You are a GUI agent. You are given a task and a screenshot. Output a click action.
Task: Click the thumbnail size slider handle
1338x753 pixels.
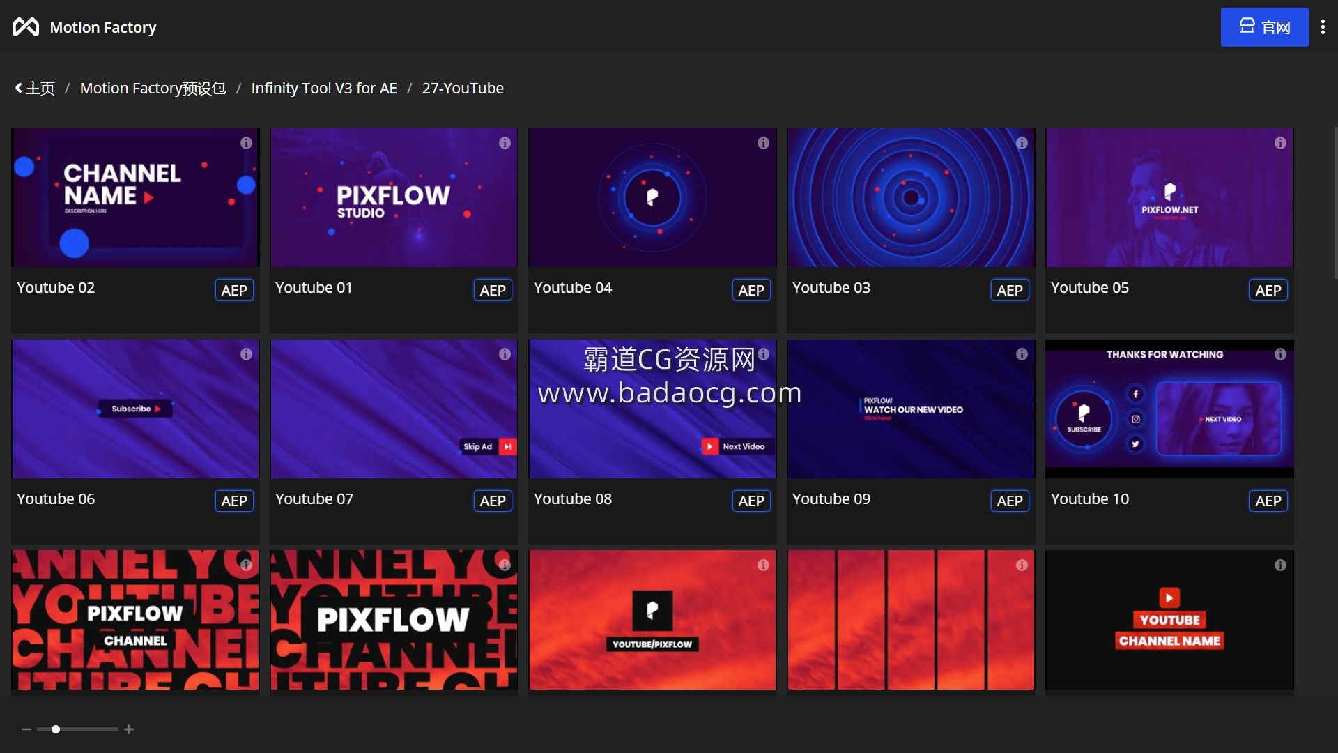[56, 729]
